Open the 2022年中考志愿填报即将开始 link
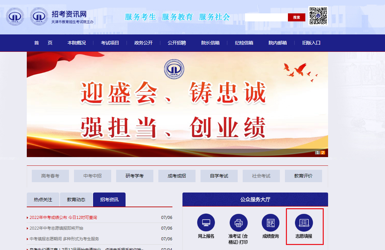 coord(56,228)
